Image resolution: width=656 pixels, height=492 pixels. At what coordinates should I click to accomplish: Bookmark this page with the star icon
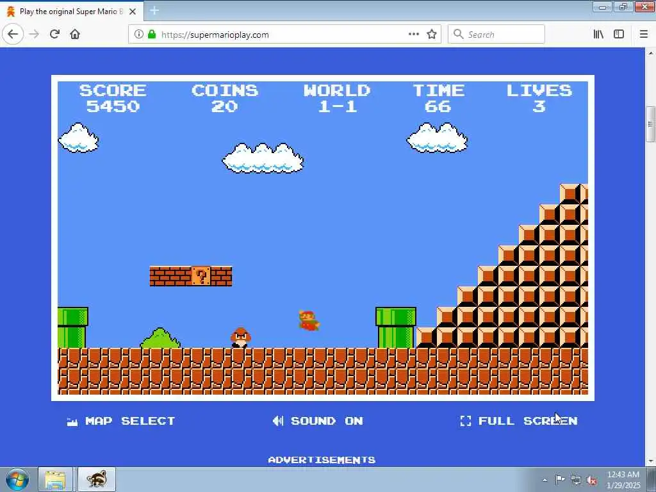(432, 35)
